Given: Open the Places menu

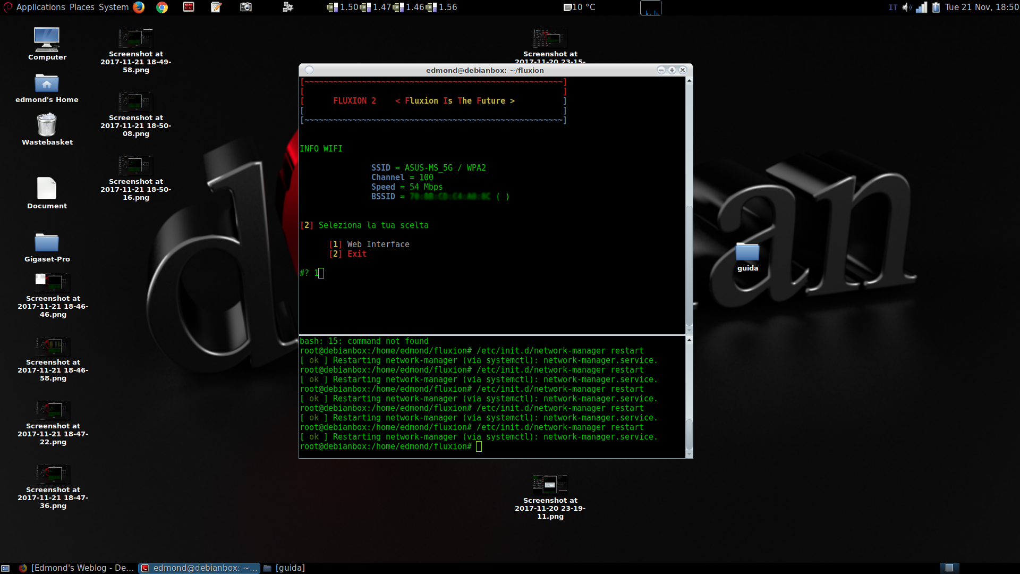Looking at the screenshot, I should coord(82,7).
